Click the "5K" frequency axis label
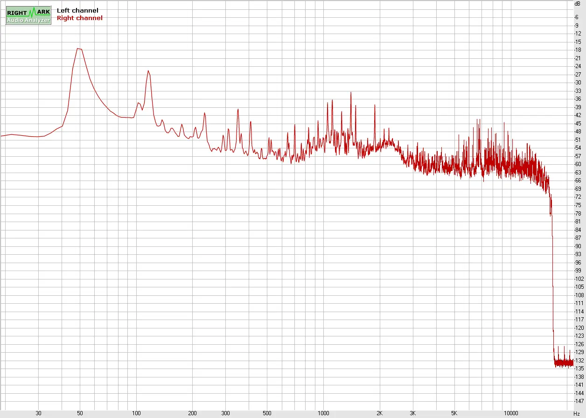 click(x=454, y=413)
